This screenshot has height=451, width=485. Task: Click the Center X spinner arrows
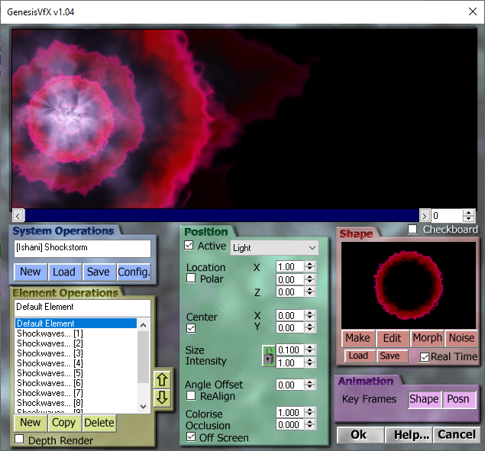[309, 315]
